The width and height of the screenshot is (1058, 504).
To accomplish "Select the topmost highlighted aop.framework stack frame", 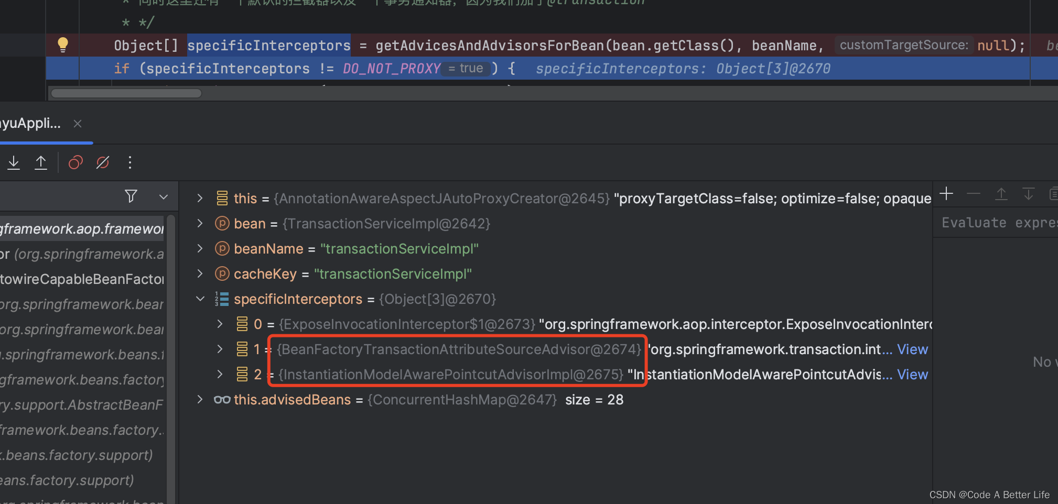I will pos(82,229).
